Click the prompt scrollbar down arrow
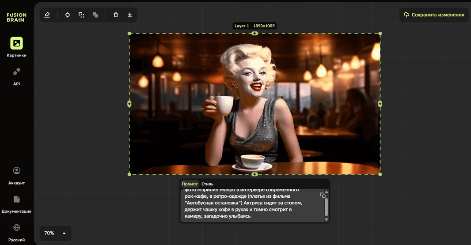The height and width of the screenshot is (245, 471). [327, 219]
